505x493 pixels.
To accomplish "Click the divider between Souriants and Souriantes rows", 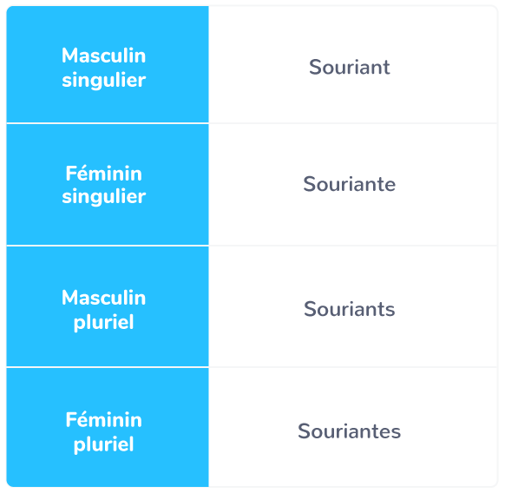I will tap(353, 367).
